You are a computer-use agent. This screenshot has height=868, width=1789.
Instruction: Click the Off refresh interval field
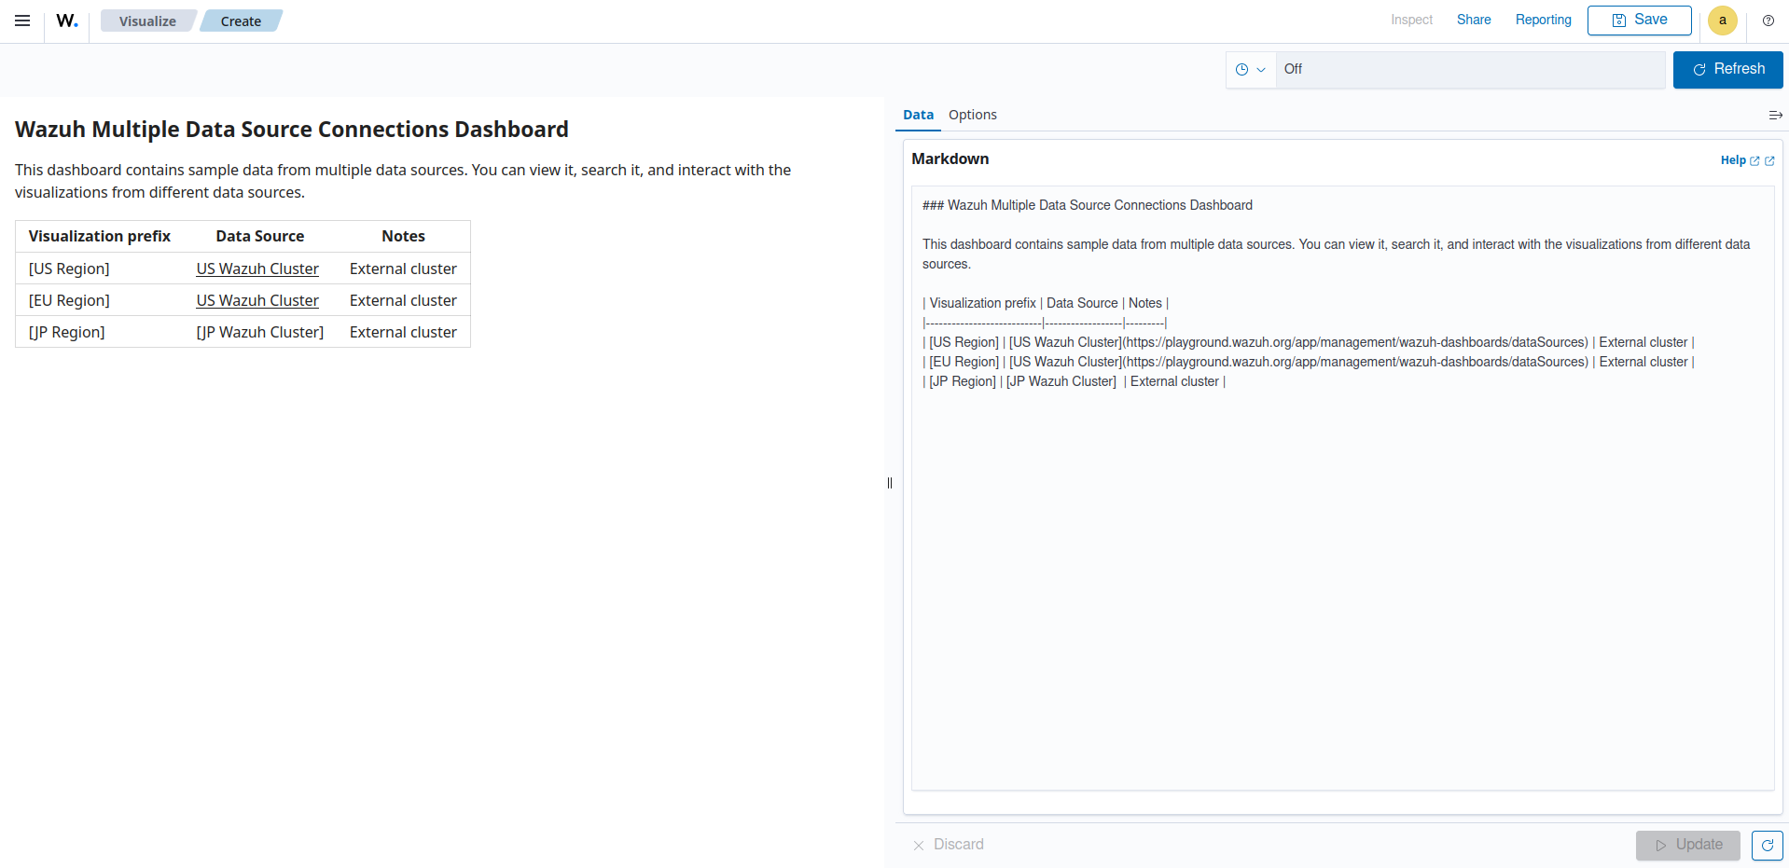point(1470,70)
